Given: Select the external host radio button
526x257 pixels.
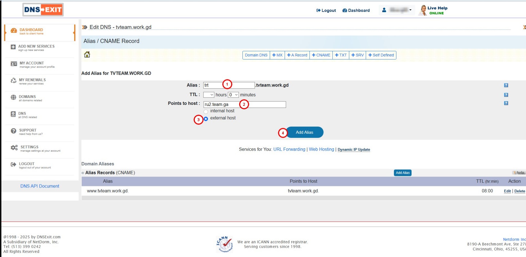Looking at the screenshot, I should pyautogui.click(x=206, y=119).
